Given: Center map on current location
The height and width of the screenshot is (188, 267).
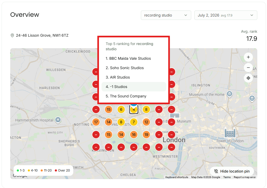Looking at the screenshot, I should coord(248,78).
